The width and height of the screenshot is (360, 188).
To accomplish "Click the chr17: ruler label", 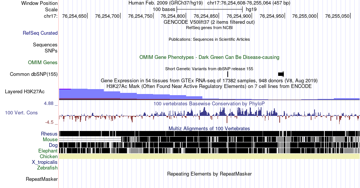I will click(50, 16).
